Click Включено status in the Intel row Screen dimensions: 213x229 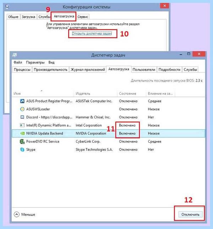click(127, 125)
